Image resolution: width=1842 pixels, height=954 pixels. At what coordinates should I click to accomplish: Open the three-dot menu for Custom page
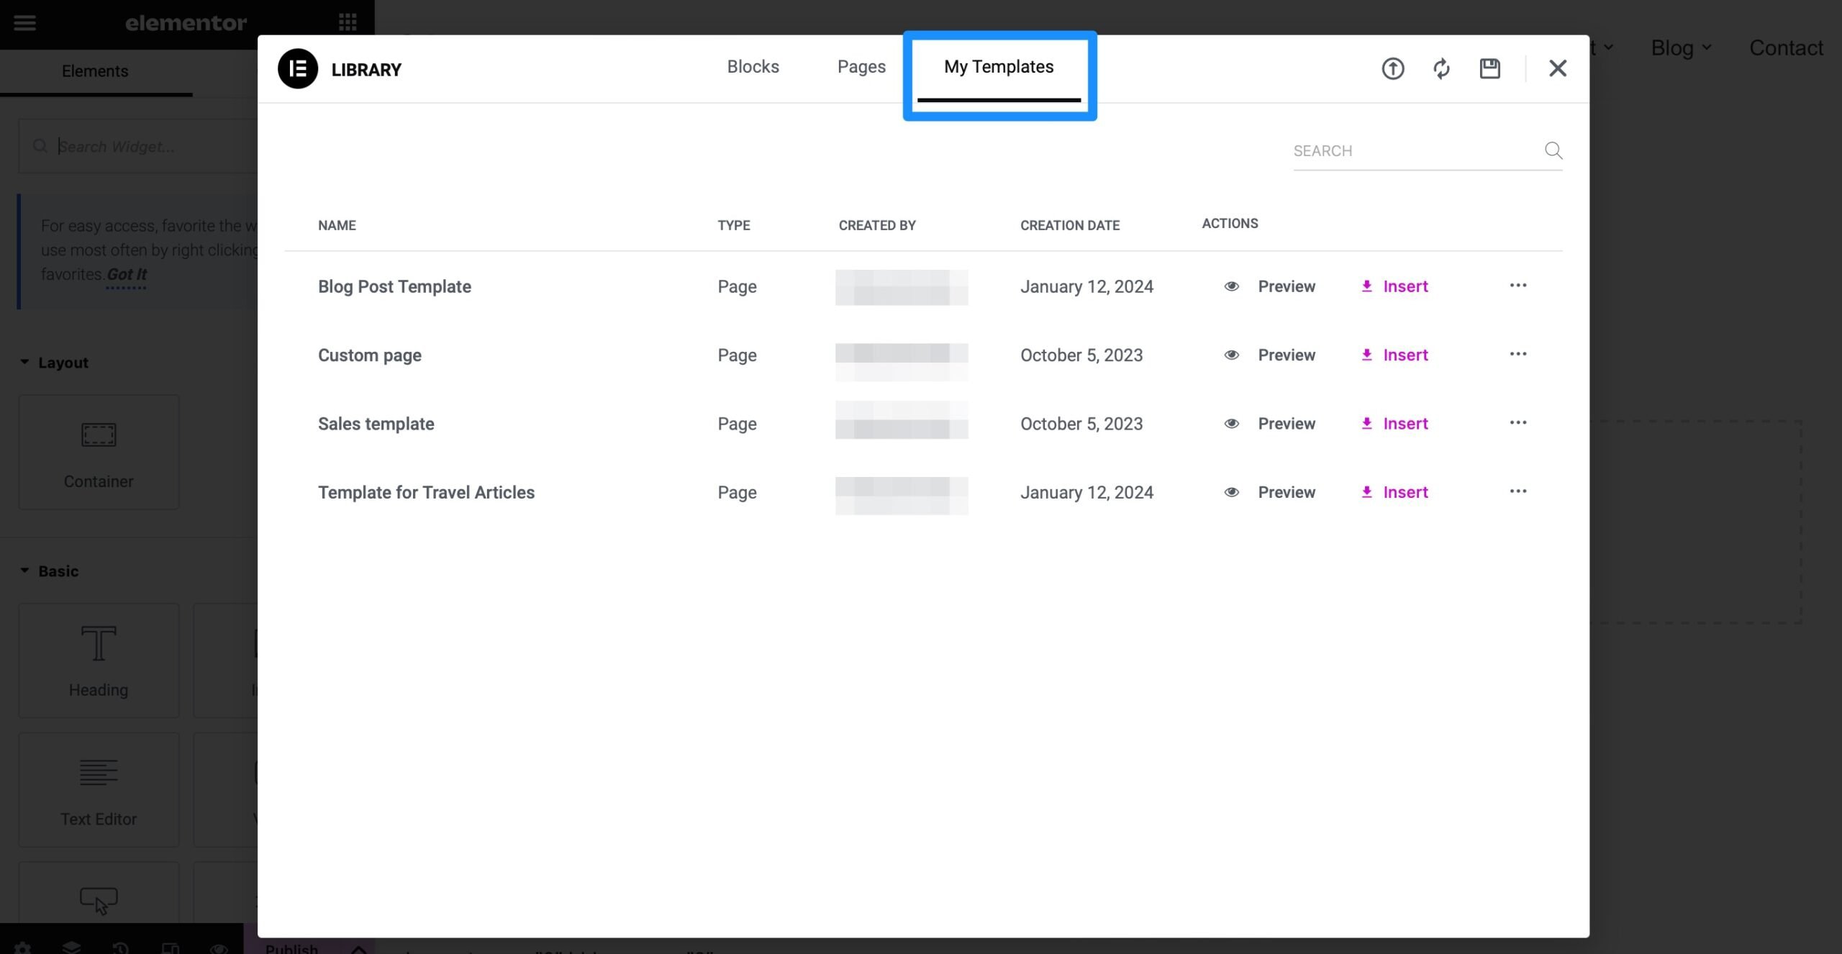[x=1518, y=353]
